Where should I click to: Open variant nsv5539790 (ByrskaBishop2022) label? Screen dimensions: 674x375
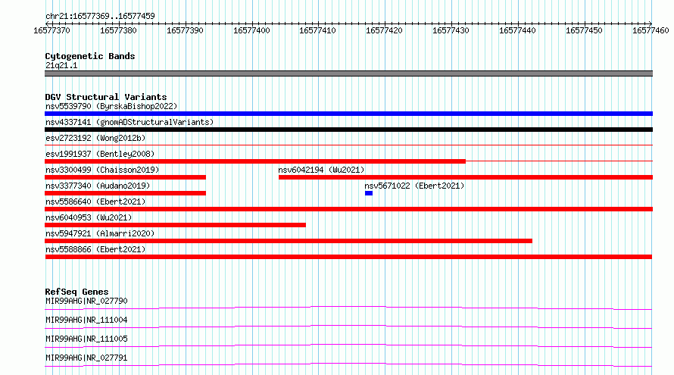111,106
